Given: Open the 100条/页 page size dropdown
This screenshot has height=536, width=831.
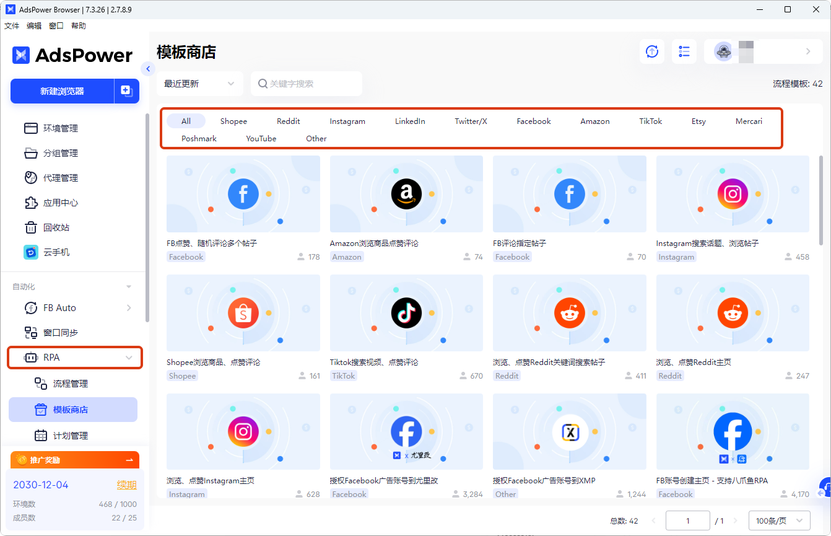Looking at the screenshot, I should [780, 521].
